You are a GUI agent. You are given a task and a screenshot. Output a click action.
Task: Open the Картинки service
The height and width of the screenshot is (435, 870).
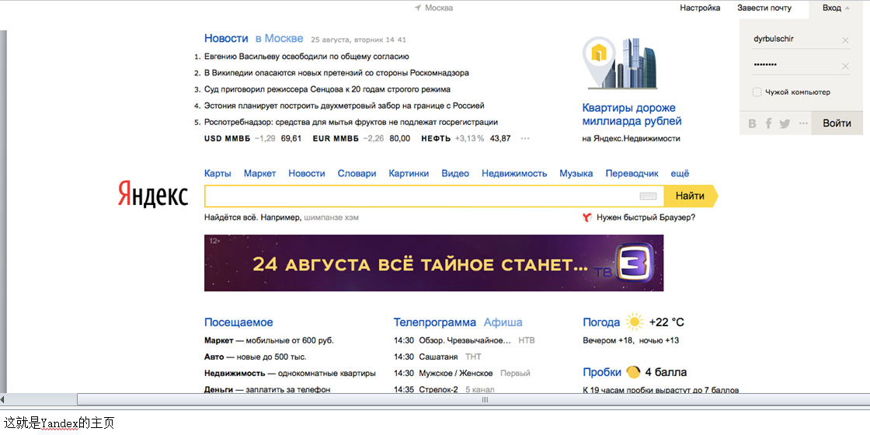[x=409, y=173]
